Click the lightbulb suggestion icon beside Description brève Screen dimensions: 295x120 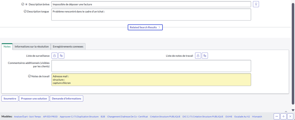point(256,4)
